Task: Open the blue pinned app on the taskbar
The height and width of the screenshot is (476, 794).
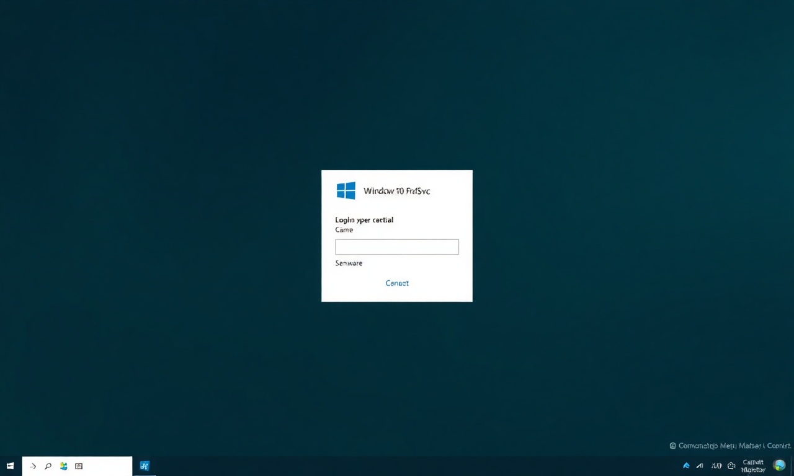Action: (145, 466)
